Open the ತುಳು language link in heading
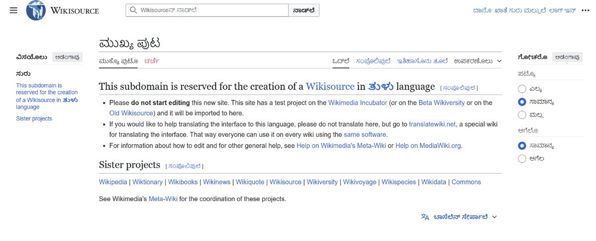The width and height of the screenshot is (596, 241). tap(381, 86)
